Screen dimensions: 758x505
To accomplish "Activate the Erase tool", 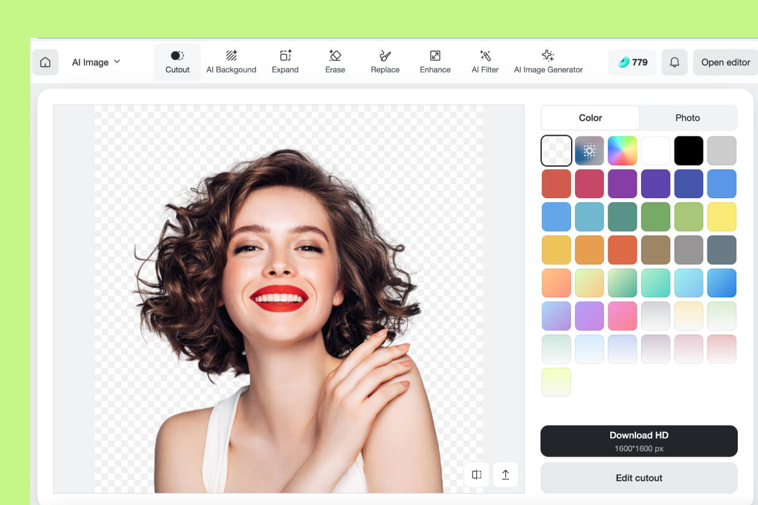I will click(335, 62).
